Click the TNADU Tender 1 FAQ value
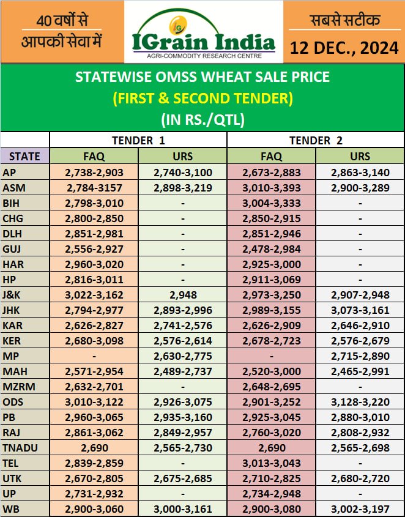The image size is (405, 517). pos(94,447)
